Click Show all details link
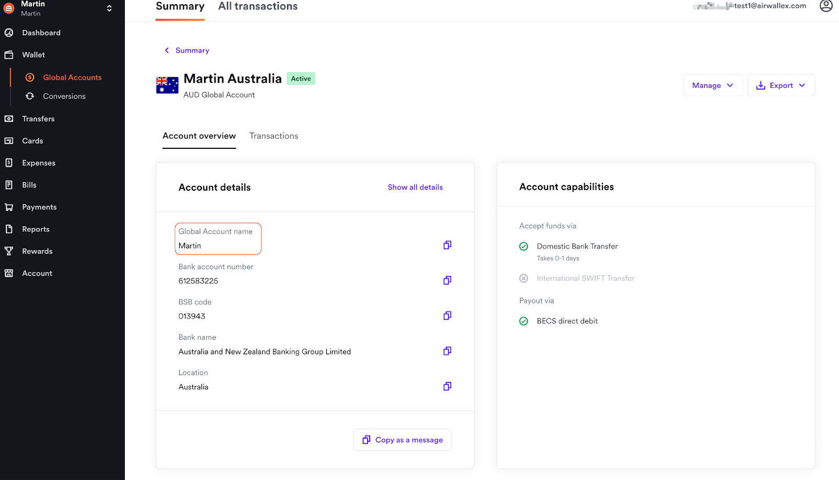The width and height of the screenshot is (839, 480). pos(415,187)
